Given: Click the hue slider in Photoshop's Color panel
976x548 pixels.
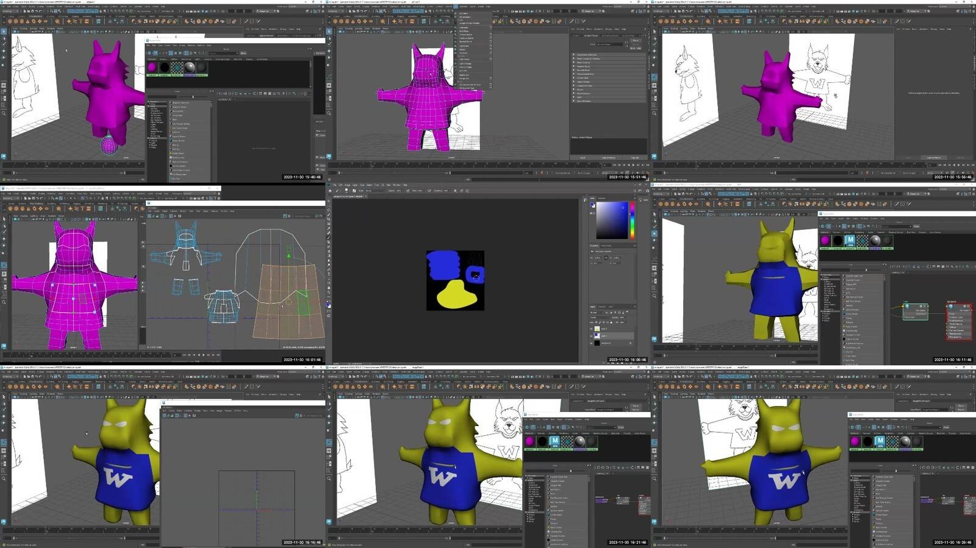Looking at the screenshot, I should point(632,221).
